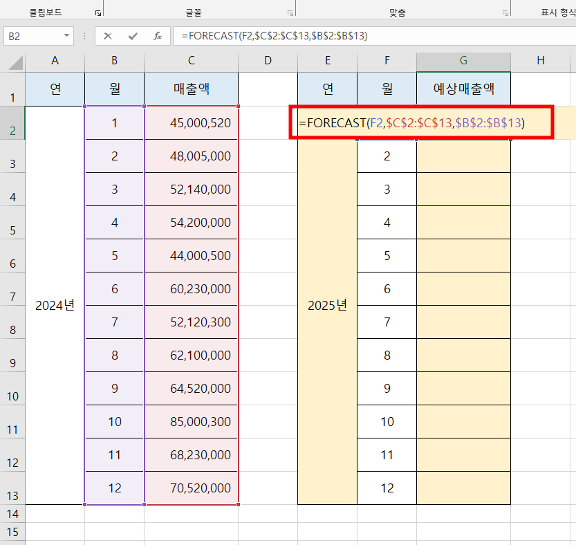The width and height of the screenshot is (576, 545).
Task: Click empty forecast cell beside month 11
Action: tap(463, 454)
